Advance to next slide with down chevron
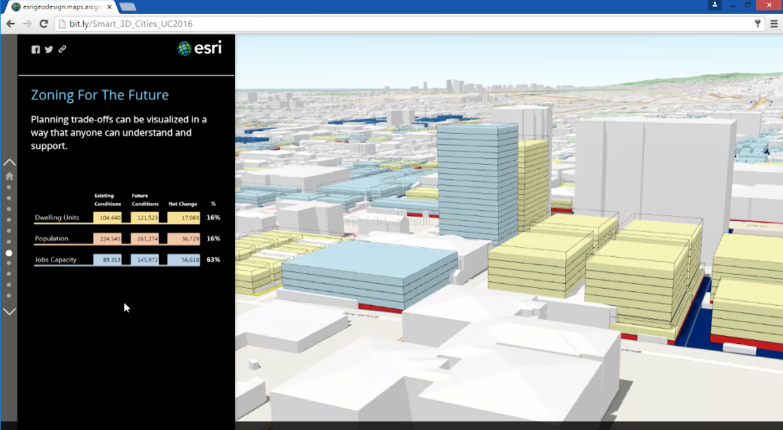The image size is (783, 430). click(x=9, y=311)
